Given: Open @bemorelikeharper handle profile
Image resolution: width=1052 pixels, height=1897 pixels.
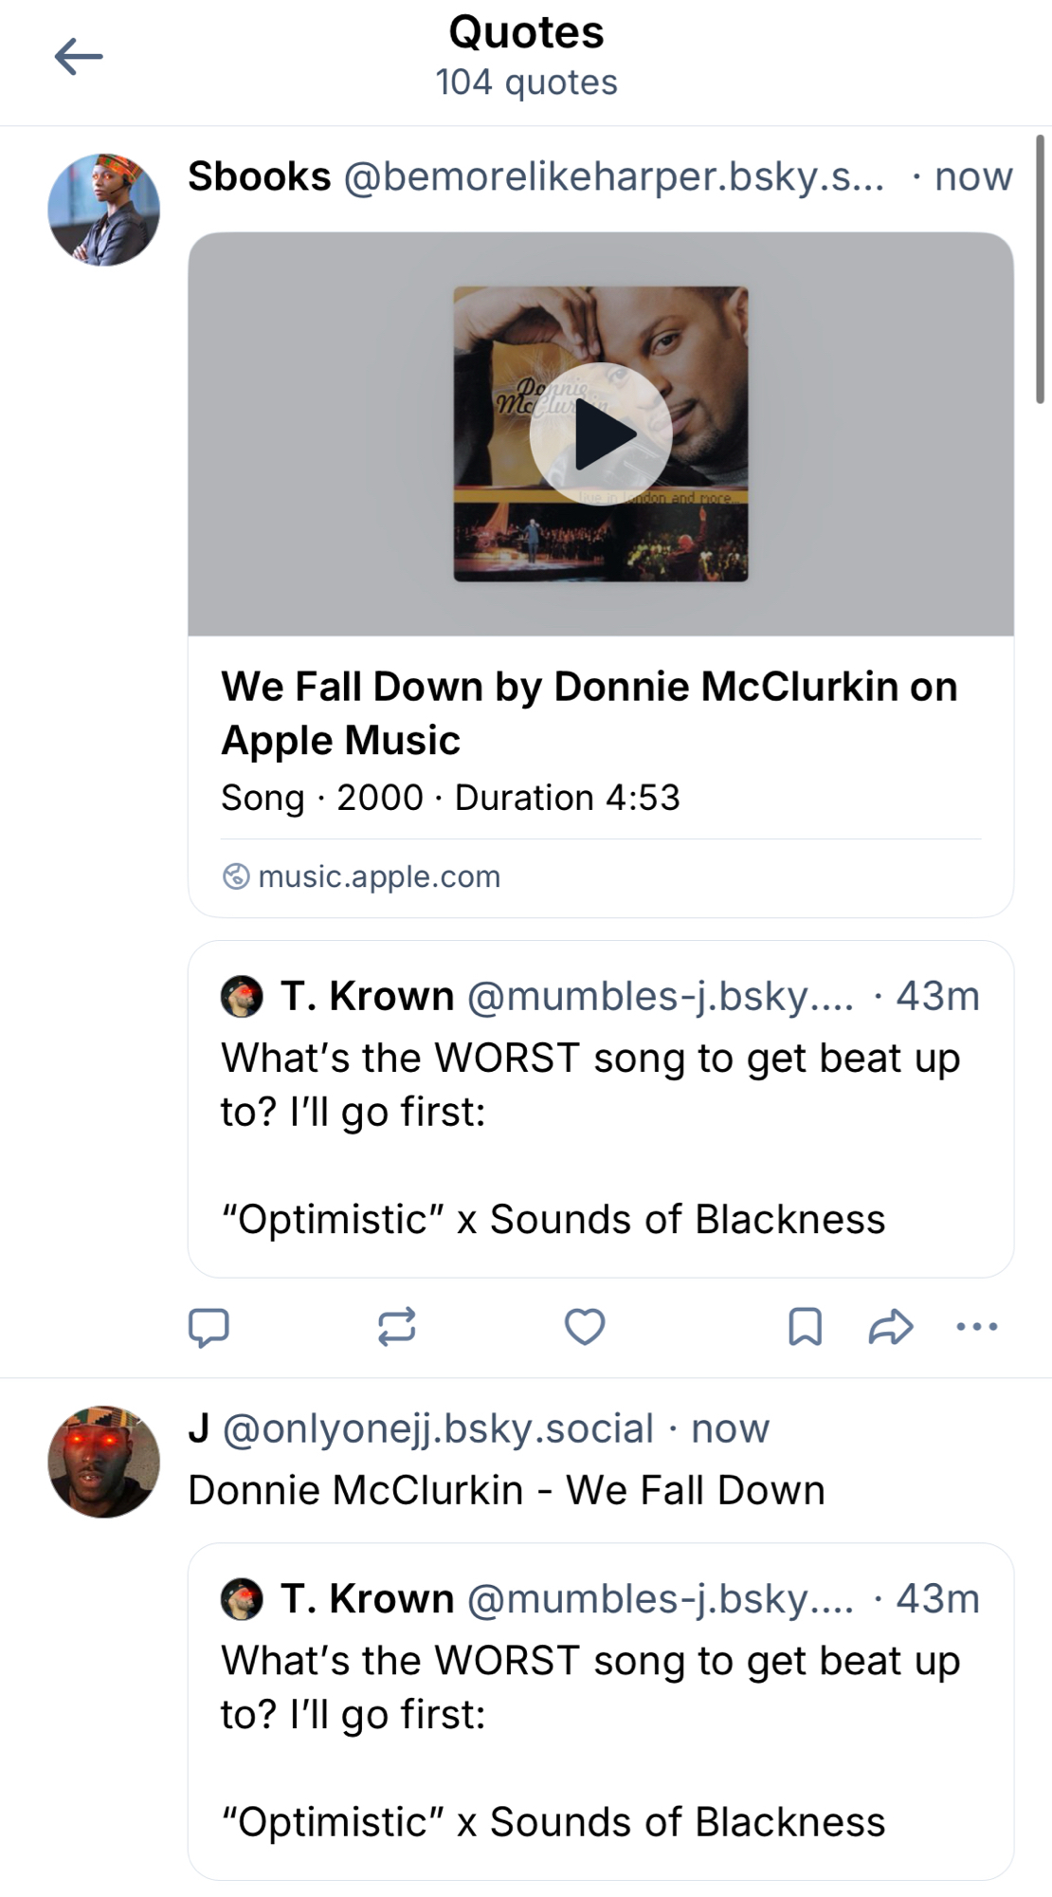Looking at the screenshot, I should point(613,177).
